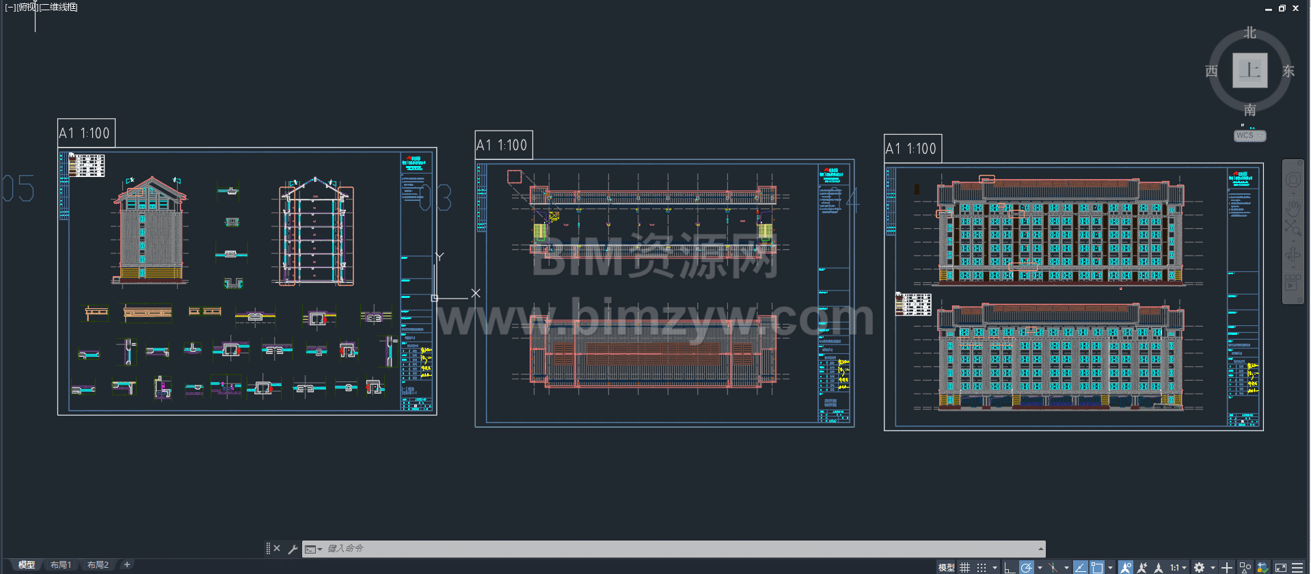Click Zoom Extents icon in navigation bar
This screenshot has height=574, width=1311.
coord(1293,229)
